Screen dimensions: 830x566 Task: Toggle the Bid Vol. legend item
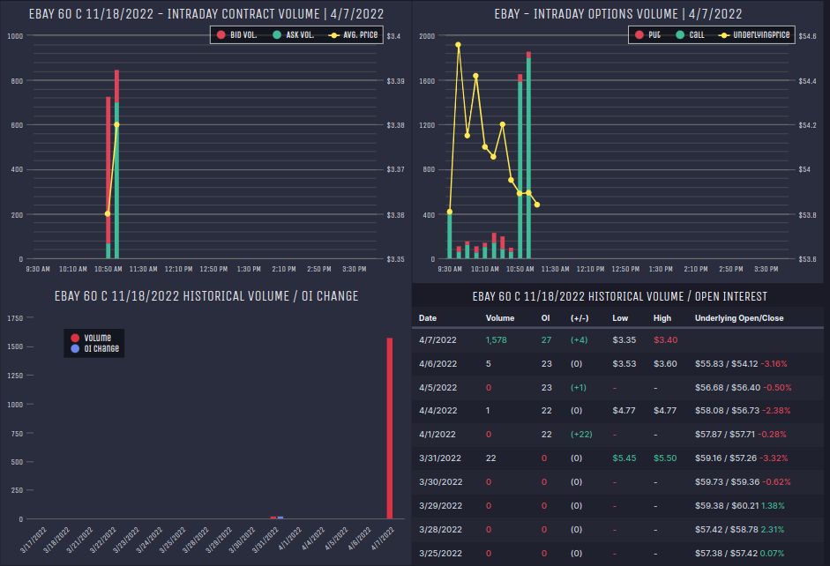pyautogui.click(x=236, y=35)
